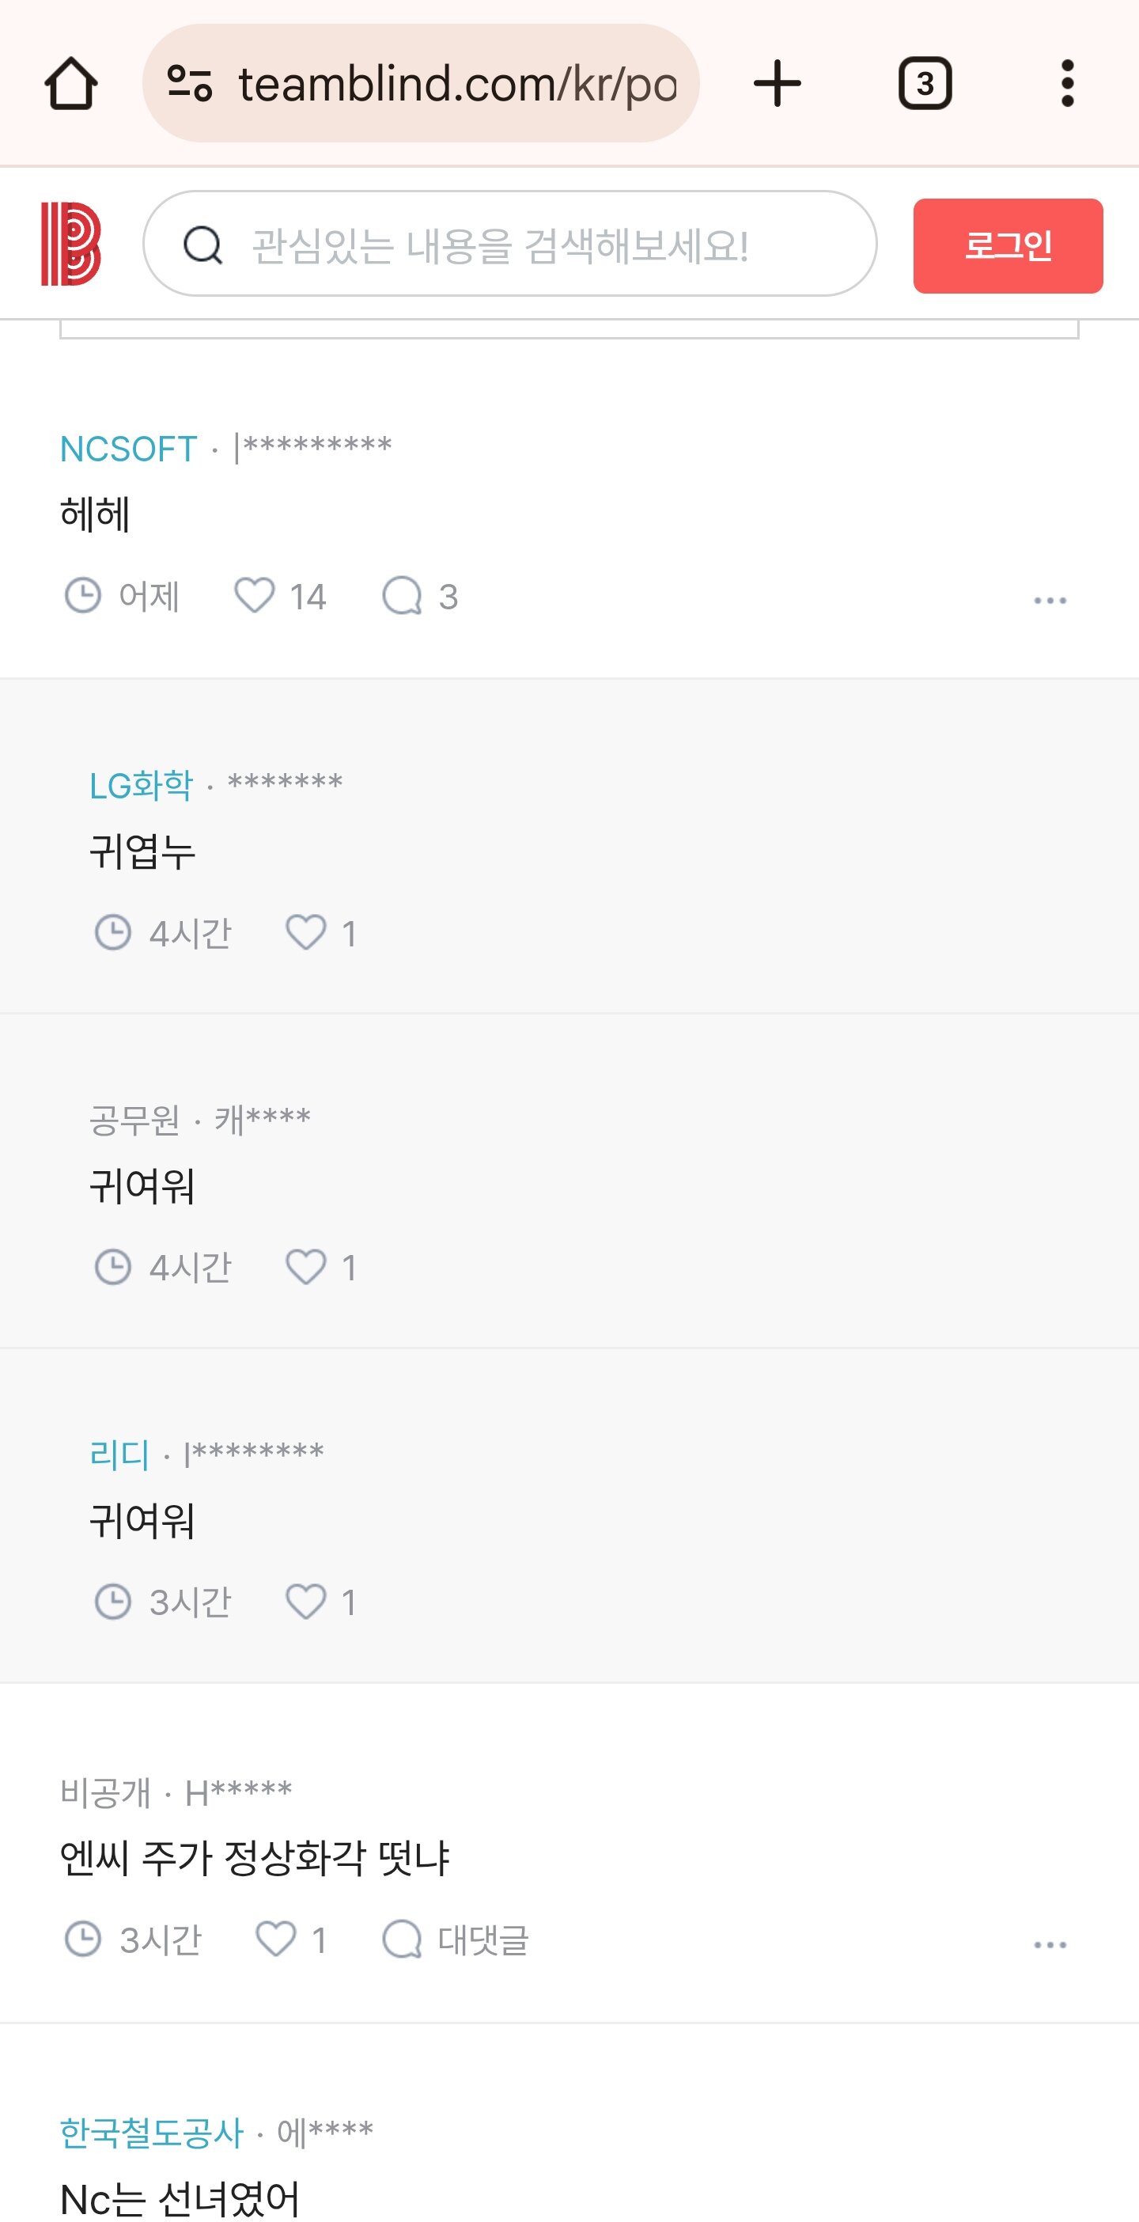
Task: Open more options for the 헤헤 comment
Action: pos(1050,600)
